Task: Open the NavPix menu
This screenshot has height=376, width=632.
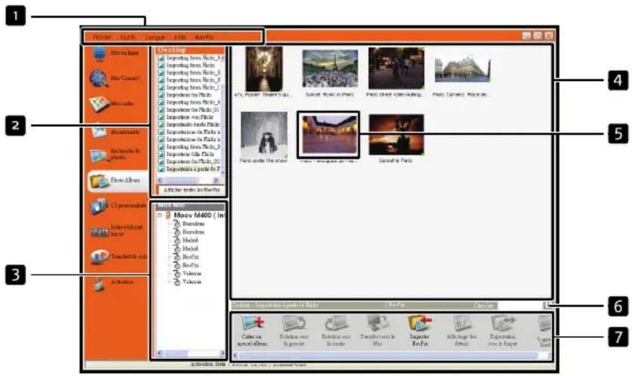Action: [x=205, y=36]
